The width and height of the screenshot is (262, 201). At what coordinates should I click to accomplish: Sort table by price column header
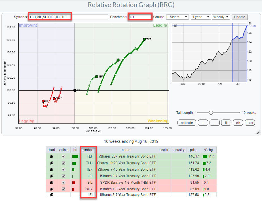click(x=193, y=150)
